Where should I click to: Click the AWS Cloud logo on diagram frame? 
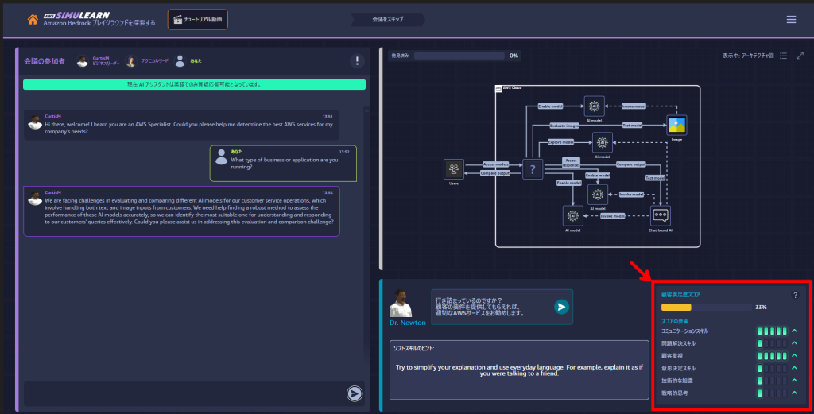(x=499, y=89)
